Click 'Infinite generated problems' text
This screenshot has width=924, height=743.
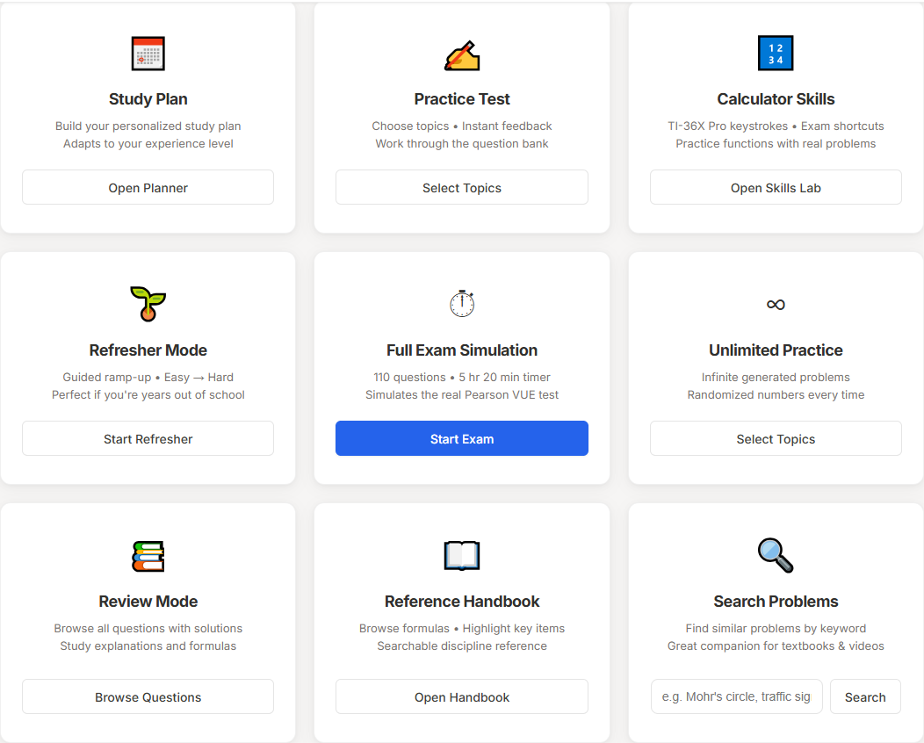pos(776,377)
